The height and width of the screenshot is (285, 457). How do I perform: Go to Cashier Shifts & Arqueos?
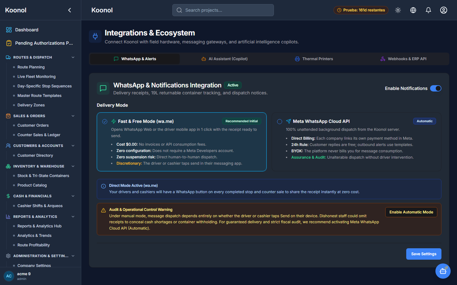click(x=40, y=206)
